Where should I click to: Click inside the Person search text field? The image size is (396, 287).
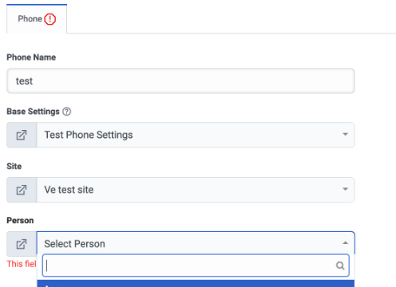click(x=196, y=265)
